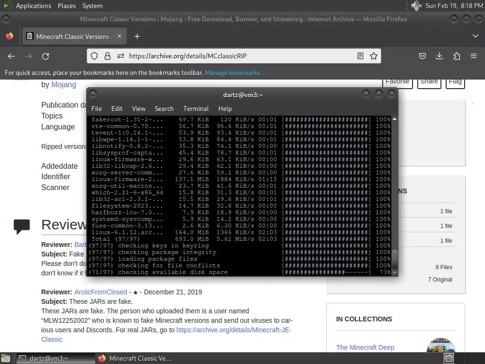Image resolution: width=485 pixels, height=364 pixels.
Task: Open the Mojang author link
Action: (x=64, y=84)
